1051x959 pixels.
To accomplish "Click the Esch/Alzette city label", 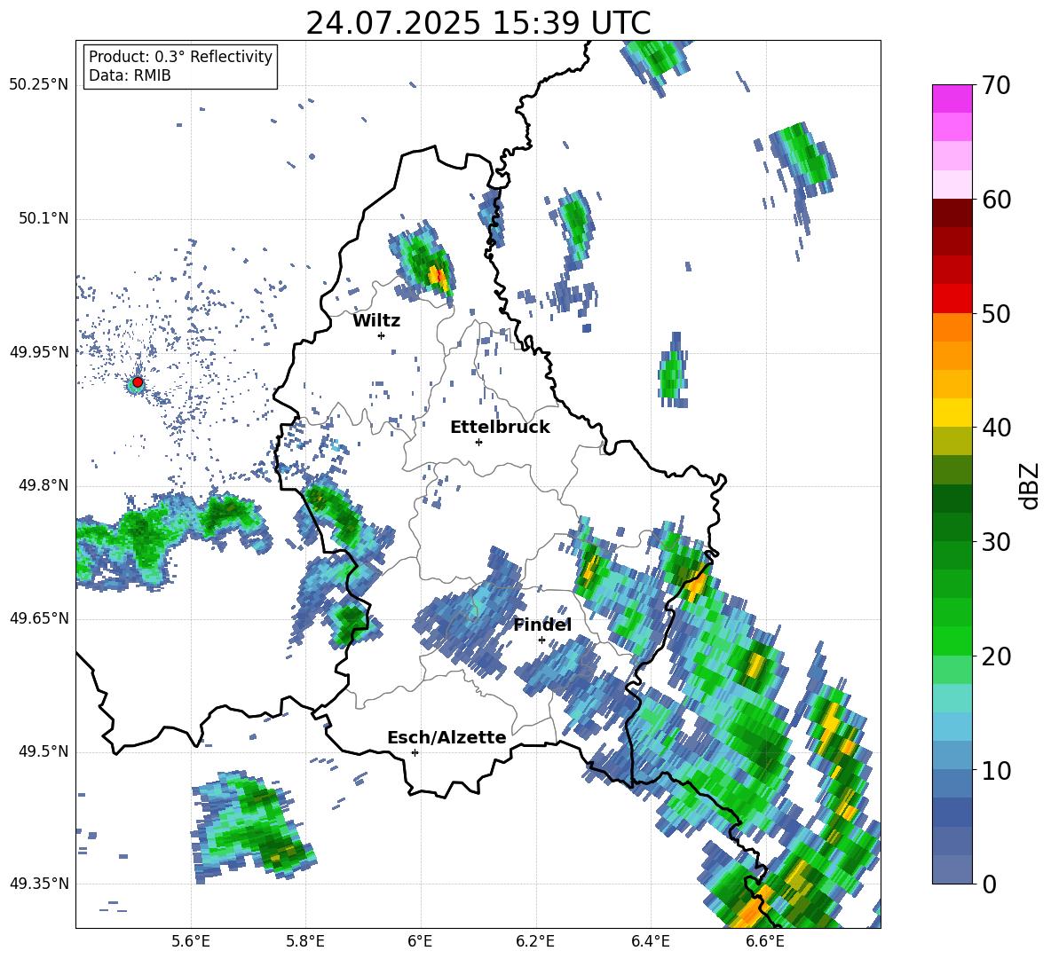I will pos(446,737).
